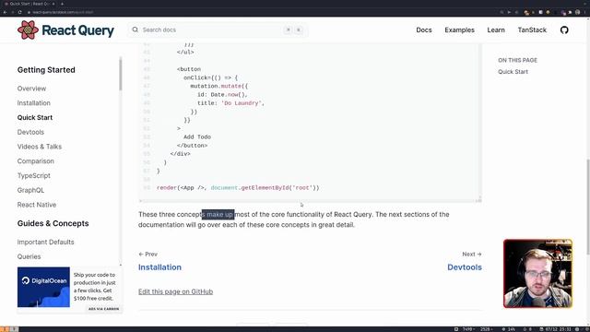590x332 pixels.
Task: Go to Overview in sidebar
Action: (31, 89)
